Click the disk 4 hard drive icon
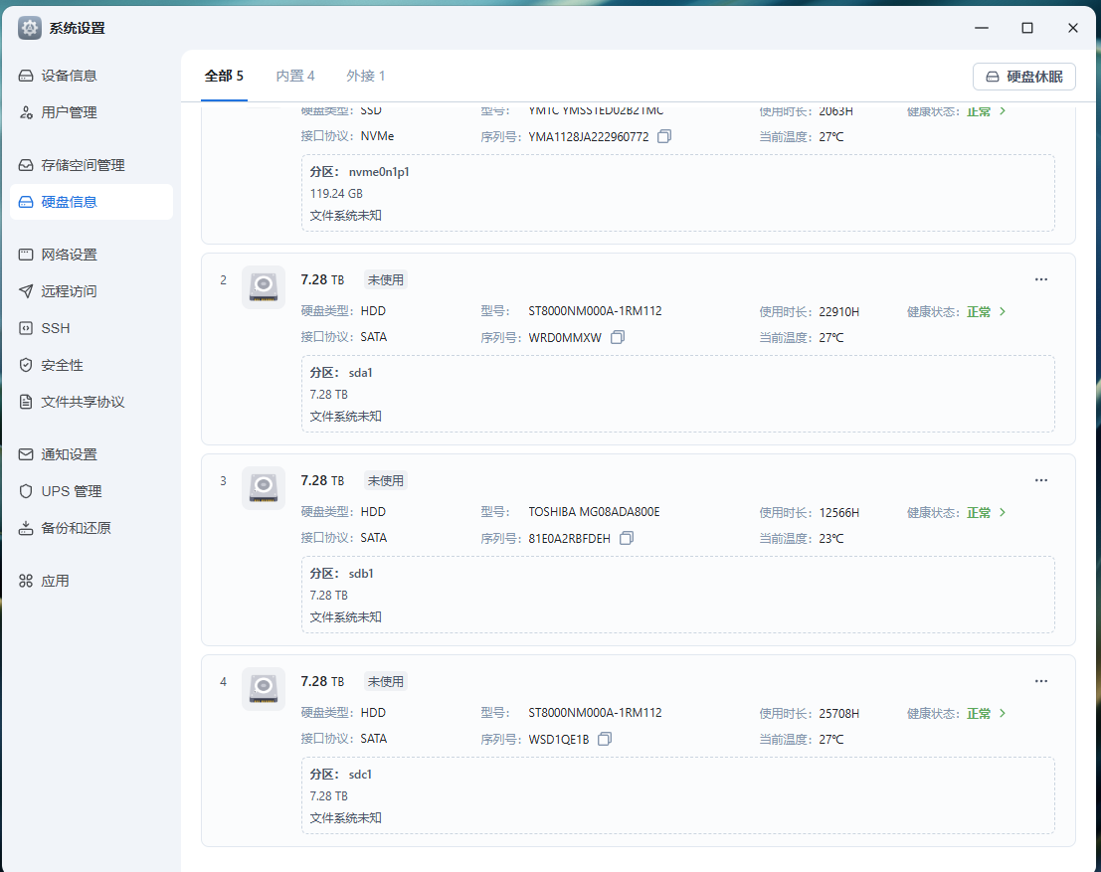 click(264, 689)
